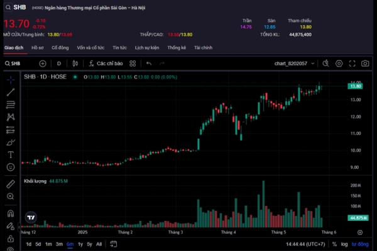Screen dimensions: 377x251
Task: Toggle log scale
Action: [x=344, y=244]
